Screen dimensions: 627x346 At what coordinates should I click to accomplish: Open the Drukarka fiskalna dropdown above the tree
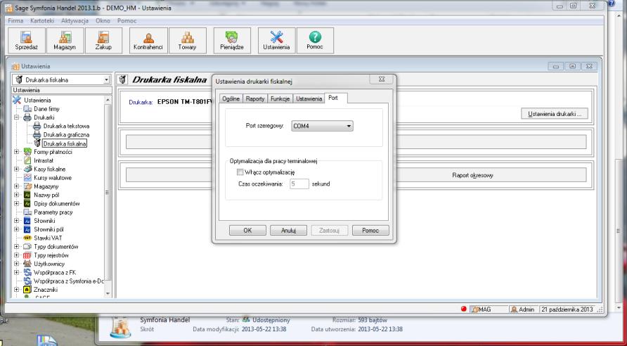pos(106,80)
